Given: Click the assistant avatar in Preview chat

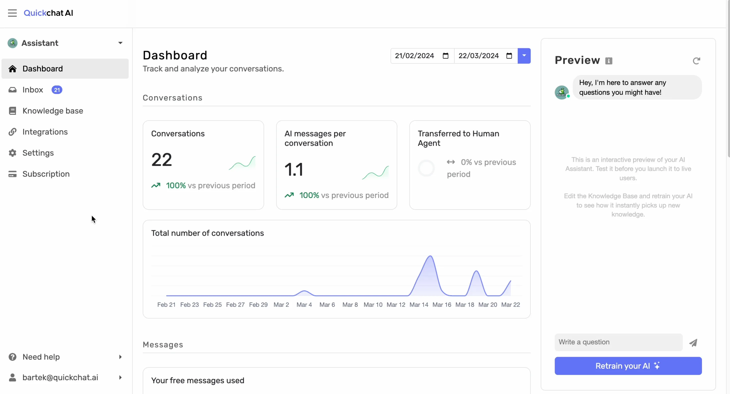Looking at the screenshot, I should tap(562, 92).
